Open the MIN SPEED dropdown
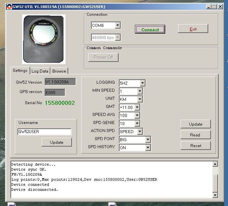Image resolution: width=228 pixels, height=206 pixels. coord(140,91)
